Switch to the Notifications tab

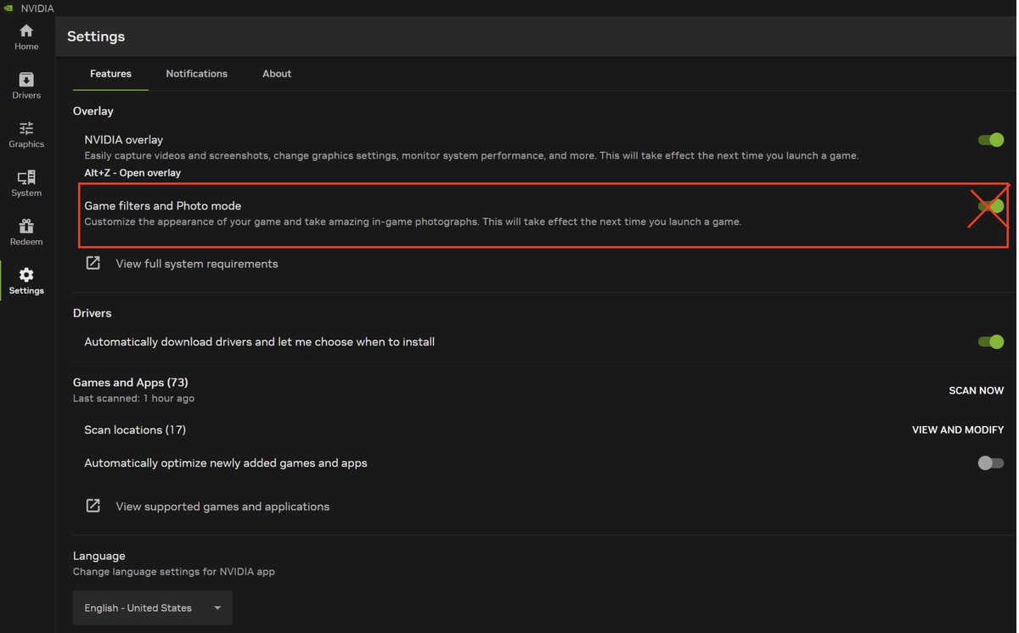click(x=197, y=74)
